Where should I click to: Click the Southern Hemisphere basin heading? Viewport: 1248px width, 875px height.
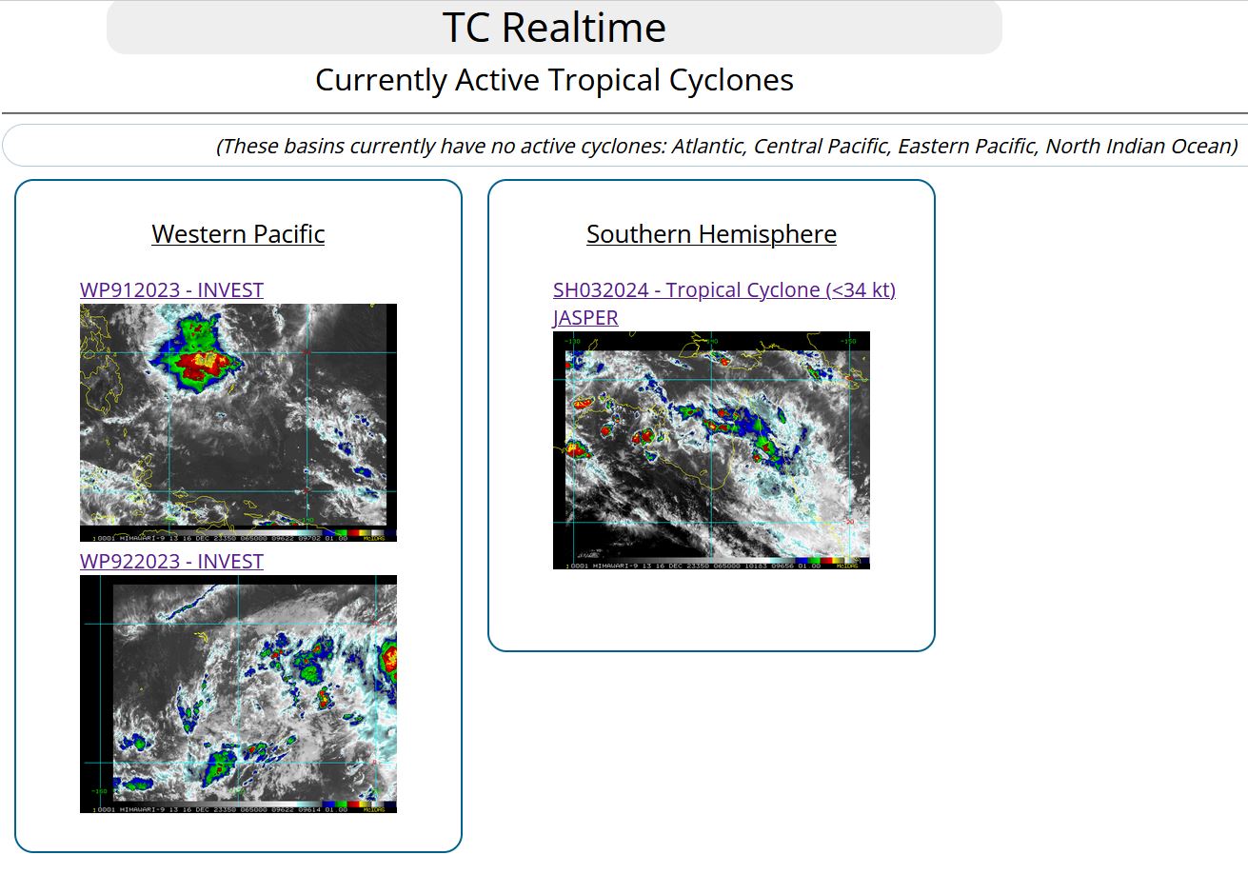pos(711,234)
